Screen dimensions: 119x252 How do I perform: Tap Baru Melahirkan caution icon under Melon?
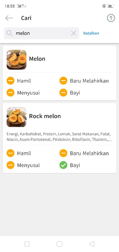(63, 81)
